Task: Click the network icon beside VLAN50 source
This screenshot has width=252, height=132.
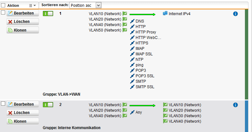Action: pyautogui.click(x=125, y=30)
